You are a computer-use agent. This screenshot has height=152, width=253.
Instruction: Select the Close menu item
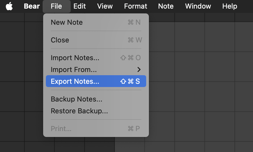(60, 40)
